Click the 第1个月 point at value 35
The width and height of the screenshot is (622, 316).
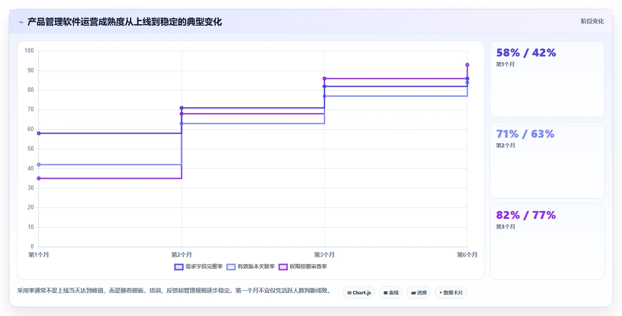click(39, 178)
